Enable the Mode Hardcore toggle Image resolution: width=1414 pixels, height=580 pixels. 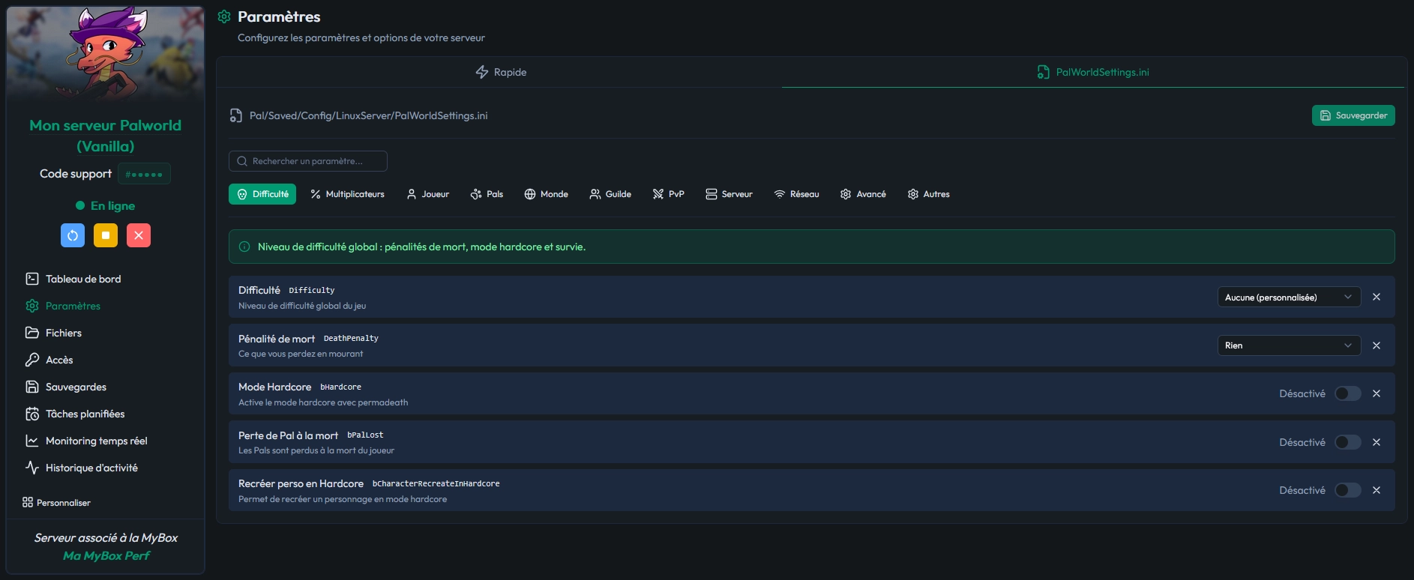click(1347, 393)
